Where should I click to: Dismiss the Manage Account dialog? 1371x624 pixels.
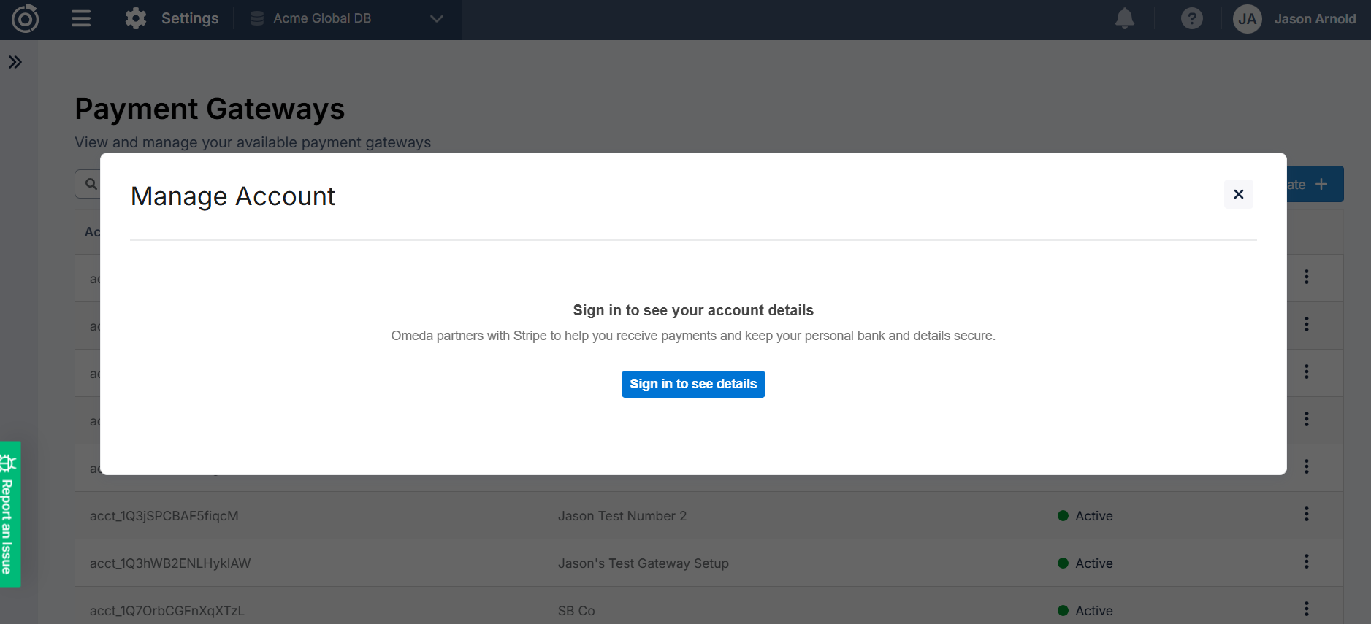pos(1238,194)
